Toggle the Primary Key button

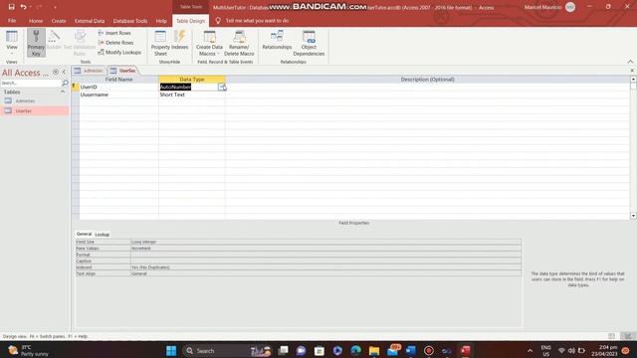(x=36, y=43)
